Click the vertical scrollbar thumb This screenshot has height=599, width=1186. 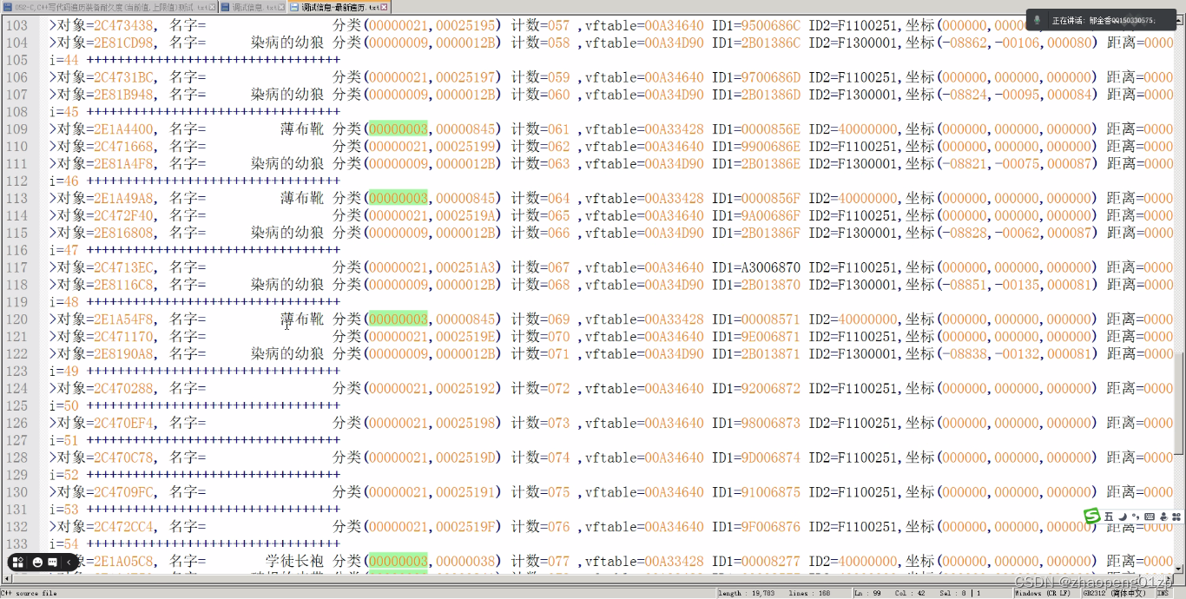(x=1179, y=403)
